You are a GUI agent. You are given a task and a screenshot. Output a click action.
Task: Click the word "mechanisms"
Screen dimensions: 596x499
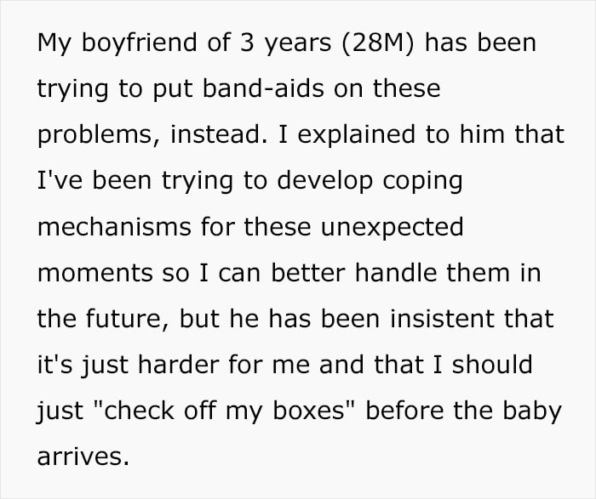tap(114, 226)
